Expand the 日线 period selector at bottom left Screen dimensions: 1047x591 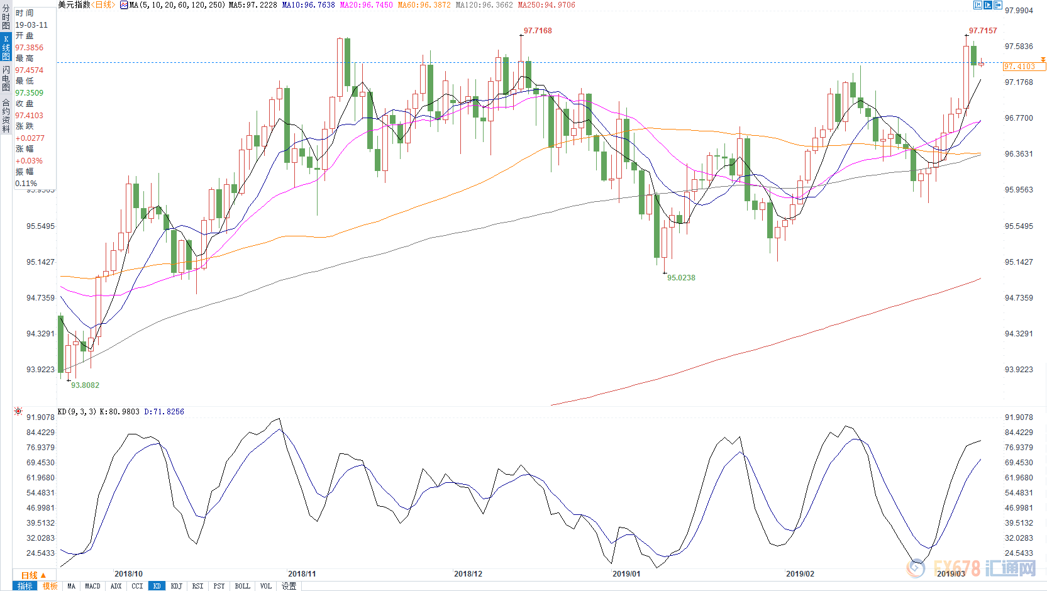coord(33,575)
